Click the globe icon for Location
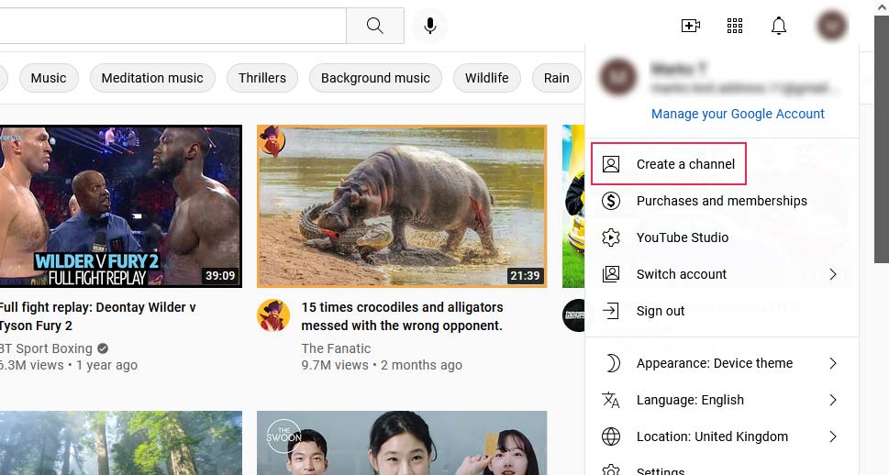Viewport: 889px width, 475px height. coord(611,436)
